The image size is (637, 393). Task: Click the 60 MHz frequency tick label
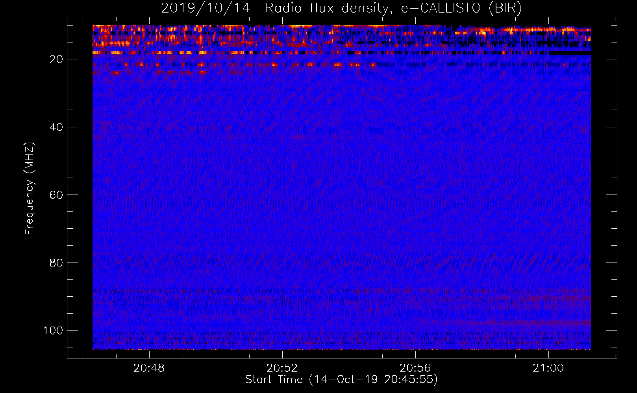[x=56, y=195]
